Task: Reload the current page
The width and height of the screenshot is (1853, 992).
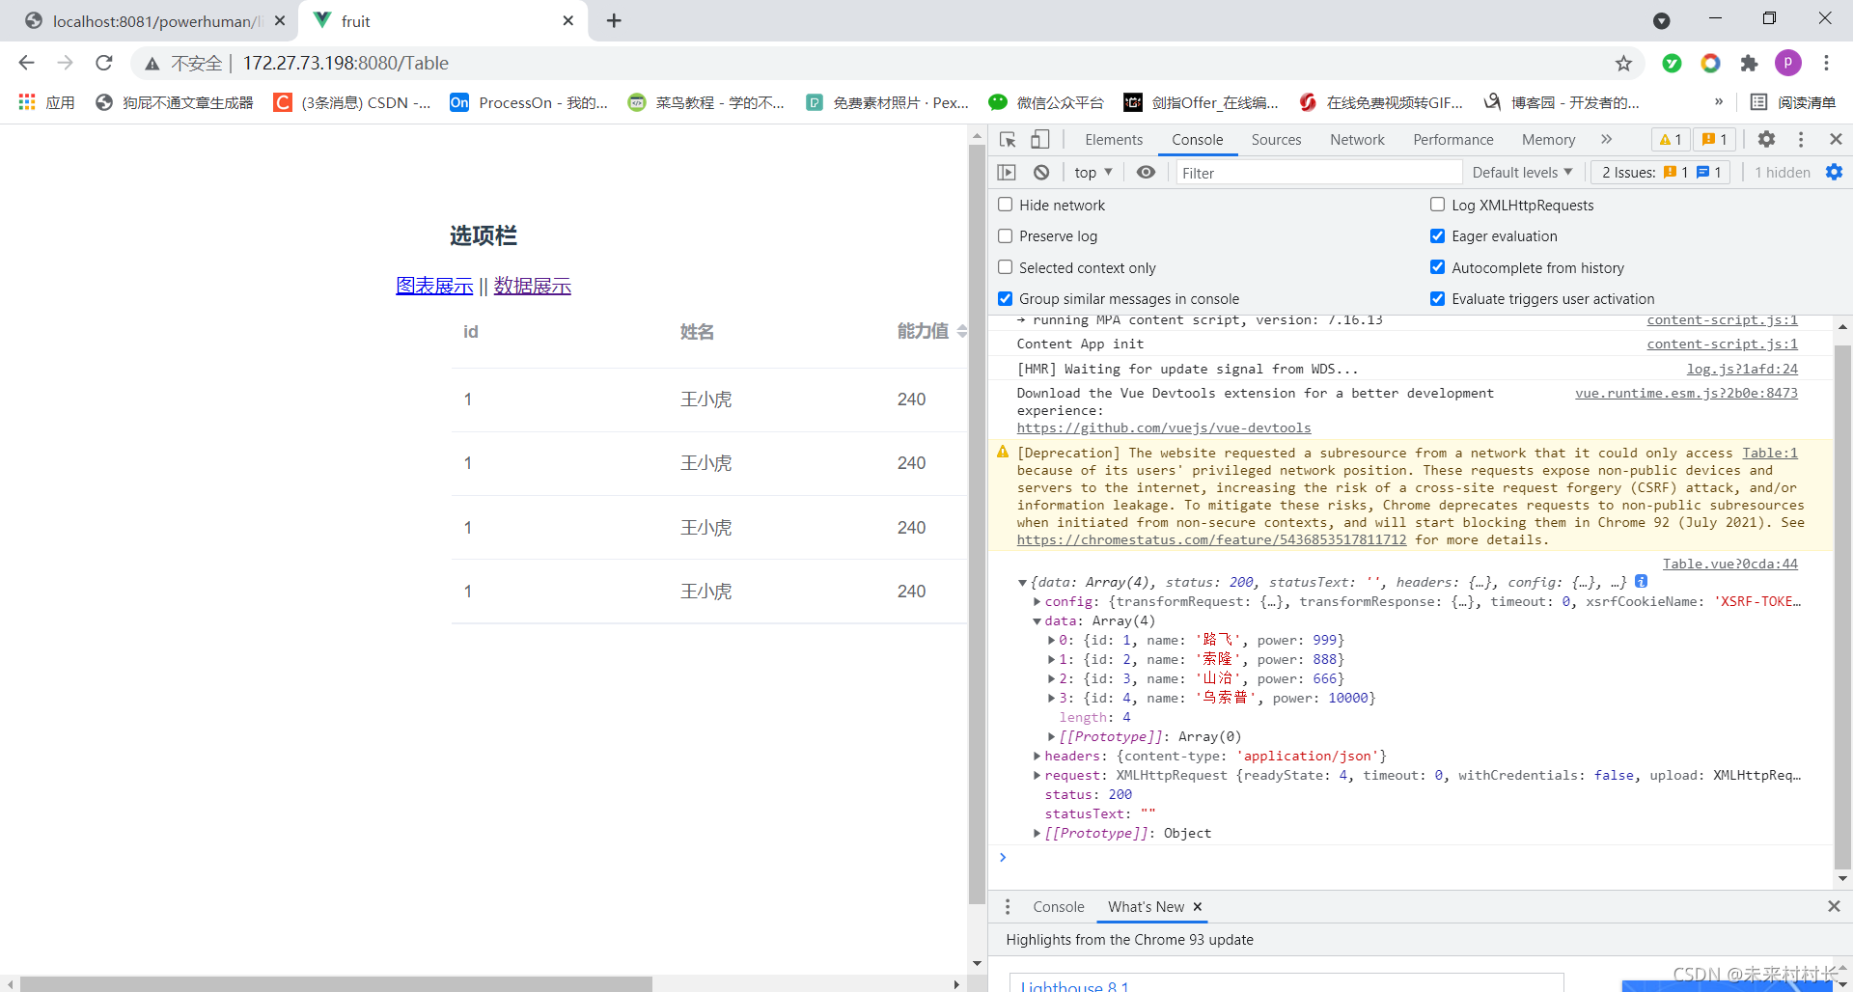Action: [x=104, y=63]
